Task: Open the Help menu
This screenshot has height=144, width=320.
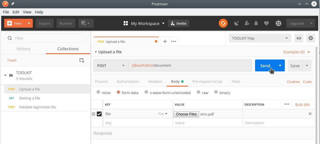Action: click(39, 12)
